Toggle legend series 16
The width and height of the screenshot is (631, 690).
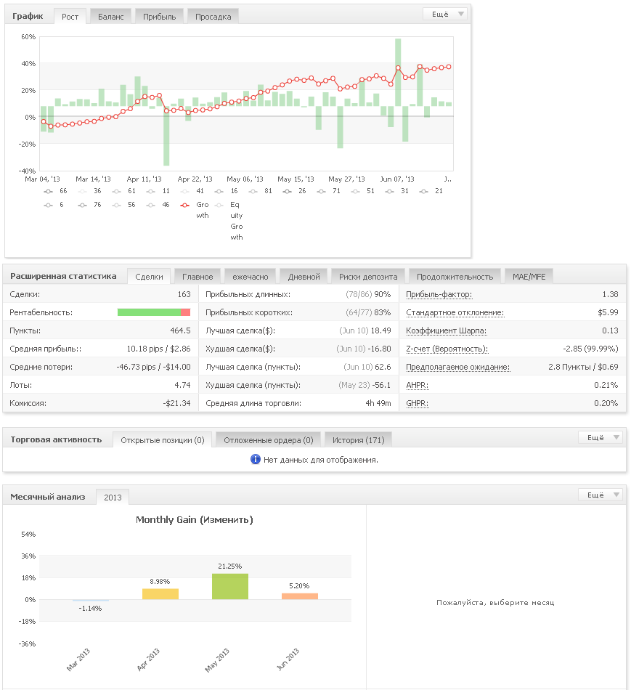click(226, 191)
